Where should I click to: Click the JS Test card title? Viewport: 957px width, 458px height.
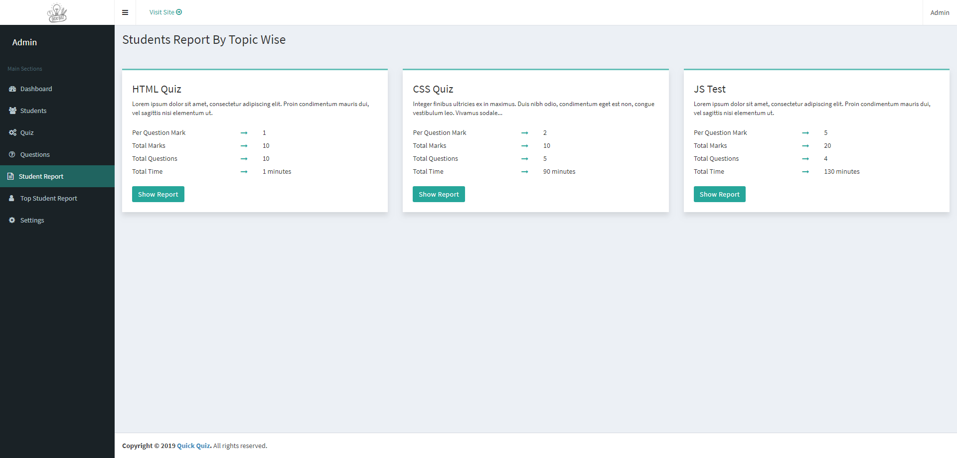709,89
